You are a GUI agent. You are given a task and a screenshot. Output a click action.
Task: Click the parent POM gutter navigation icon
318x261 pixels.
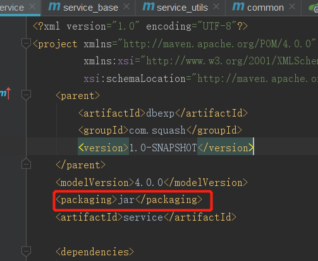(5, 93)
